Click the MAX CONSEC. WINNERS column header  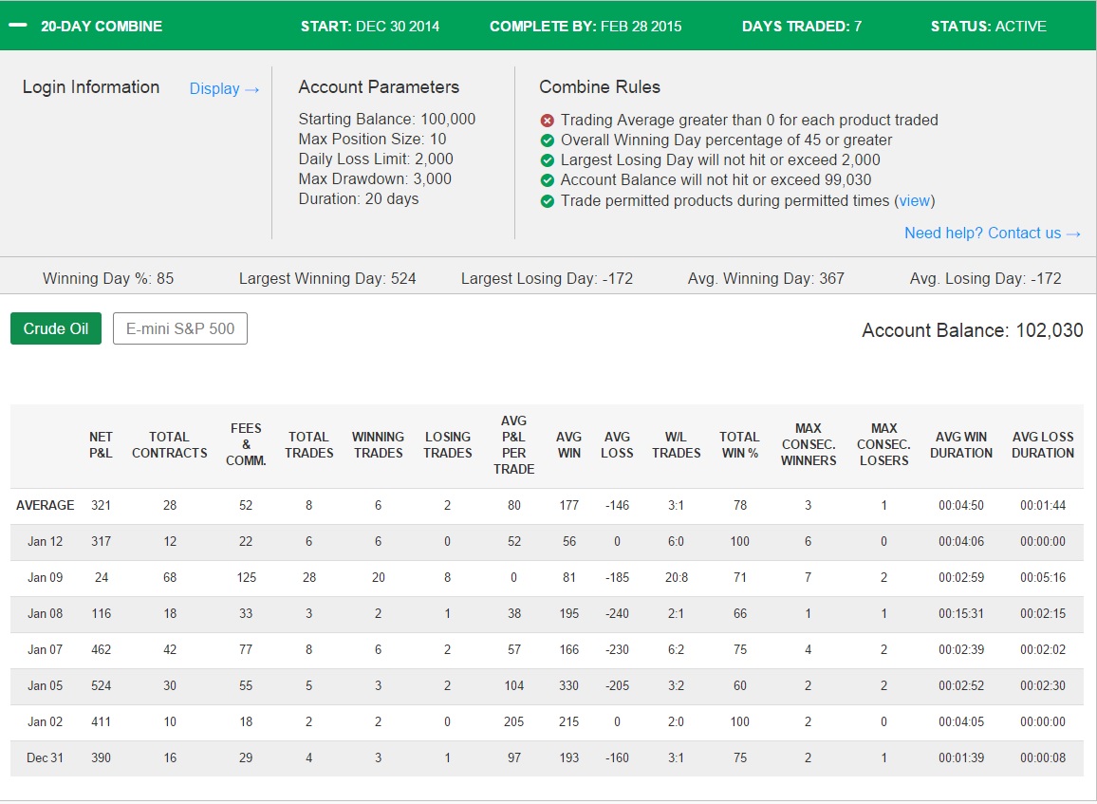[809, 444]
